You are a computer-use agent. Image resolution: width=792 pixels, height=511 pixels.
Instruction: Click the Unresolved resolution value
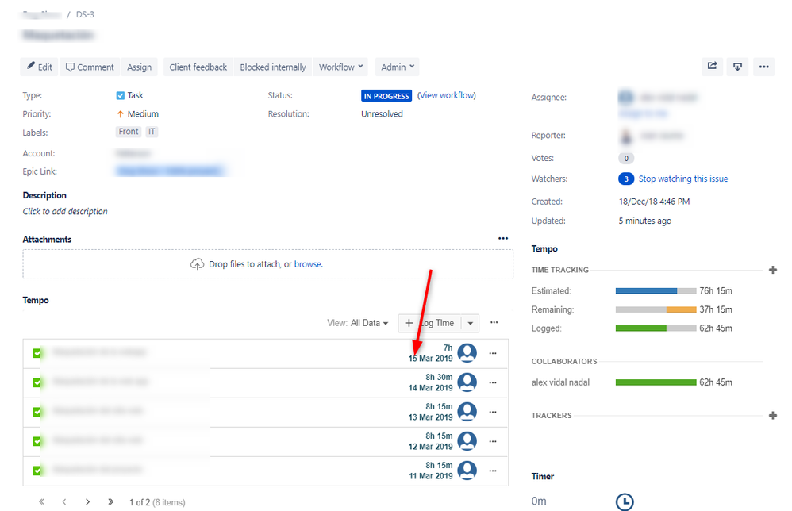pyautogui.click(x=382, y=114)
